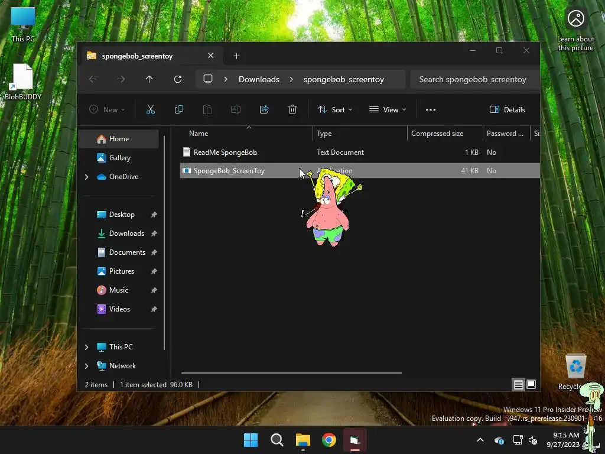Select Home in navigation pane

coord(118,139)
